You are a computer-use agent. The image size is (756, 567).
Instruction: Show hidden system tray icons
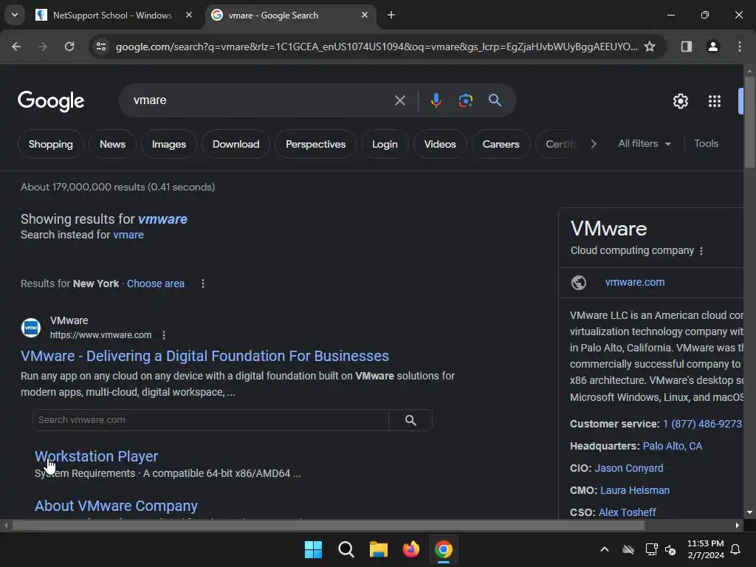pos(604,549)
